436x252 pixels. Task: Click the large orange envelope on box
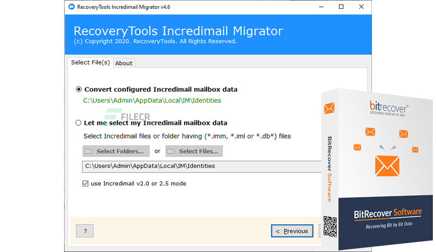pyautogui.click(x=387, y=166)
